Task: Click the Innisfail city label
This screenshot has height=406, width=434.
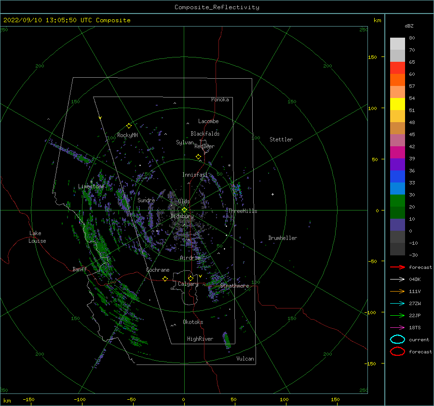Action: coord(195,175)
